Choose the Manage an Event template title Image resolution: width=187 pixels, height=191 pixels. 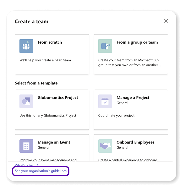click(x=54, y=142)
